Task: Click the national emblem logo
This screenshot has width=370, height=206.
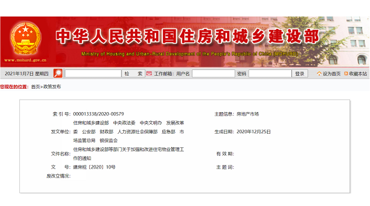Action: tap(26, 38)
